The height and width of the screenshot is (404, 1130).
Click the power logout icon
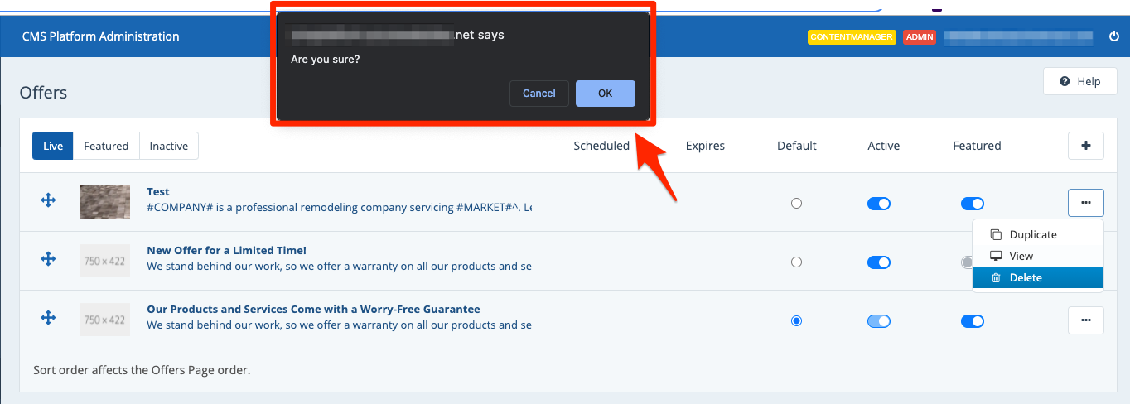[x=1113, y=36]
